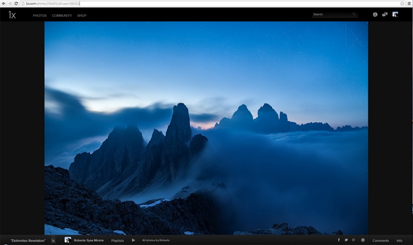413x245 pixels.
Task: Open the COMMUNITY menu
Action: (x=62, y=16)
